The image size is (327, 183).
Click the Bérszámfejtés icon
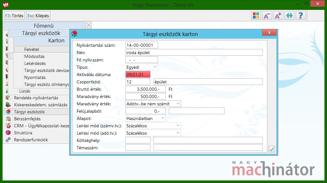click(x=8, y=119)
